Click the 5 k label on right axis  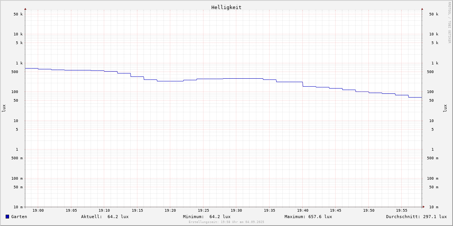pos(435,43)
